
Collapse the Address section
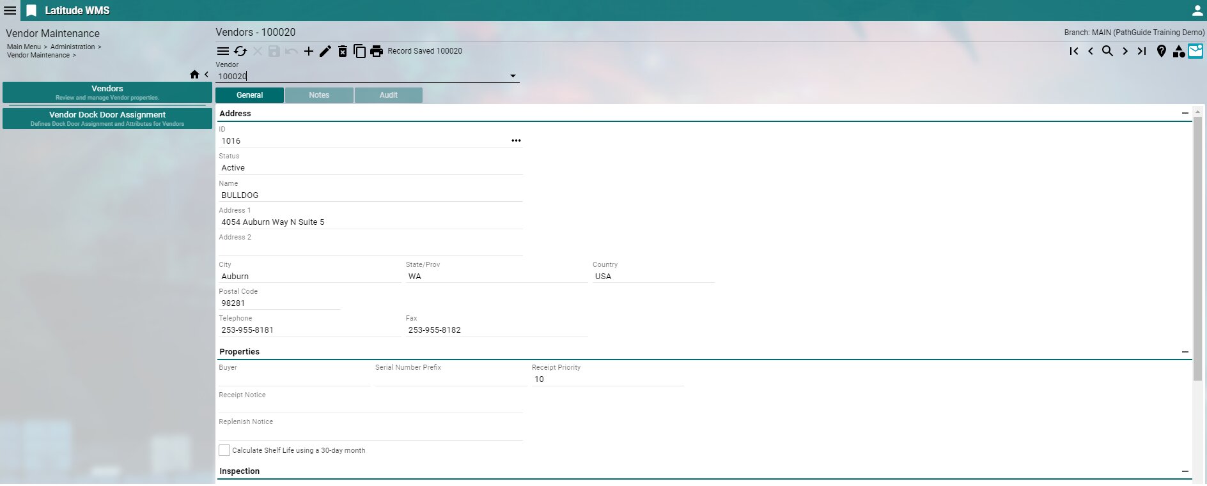pyautogui.click(x=1185, y=113)
